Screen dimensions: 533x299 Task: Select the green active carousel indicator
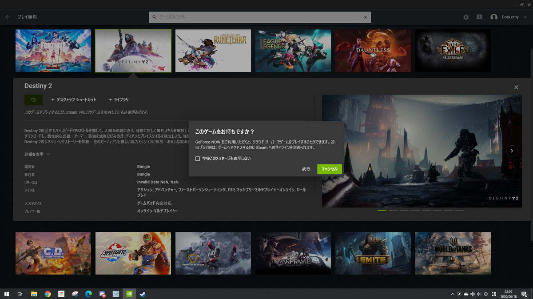tap(382, 210)
